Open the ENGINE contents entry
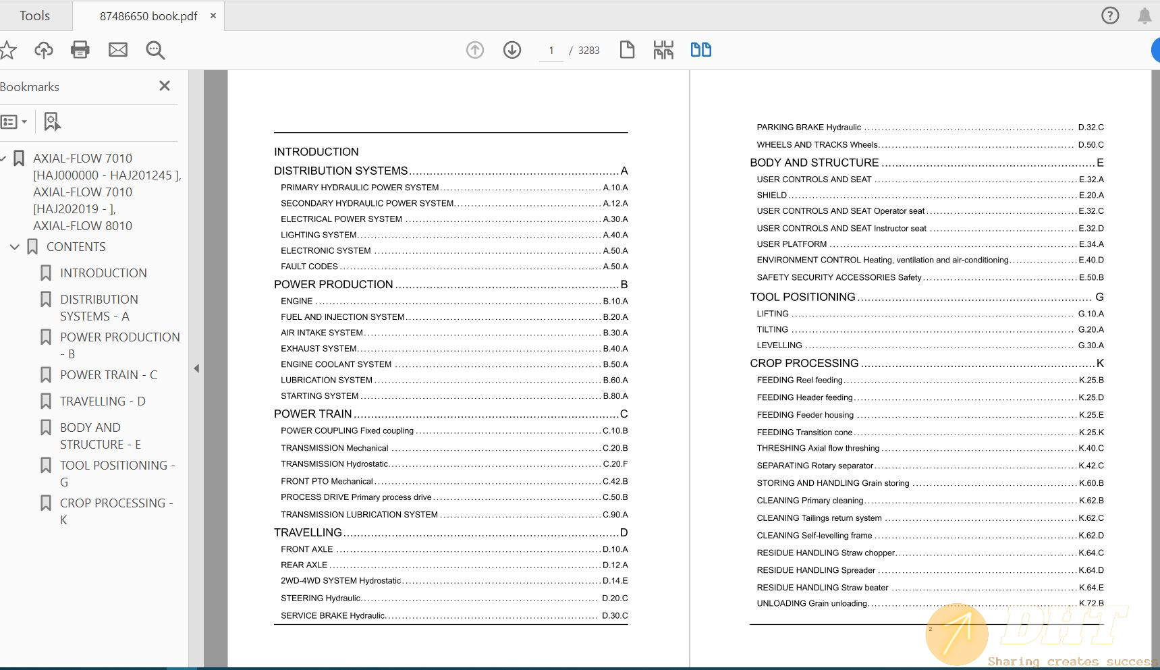The height and width of the screenshot is (670, 1160). tap(454, 301)
